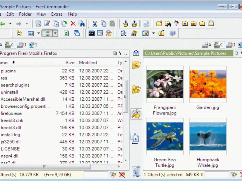Viewport: 242px width, 181px height.
Task: Click the Copy files toolbar icon
Action: click(56, 24)
